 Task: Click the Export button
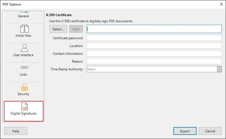[185, 131]
